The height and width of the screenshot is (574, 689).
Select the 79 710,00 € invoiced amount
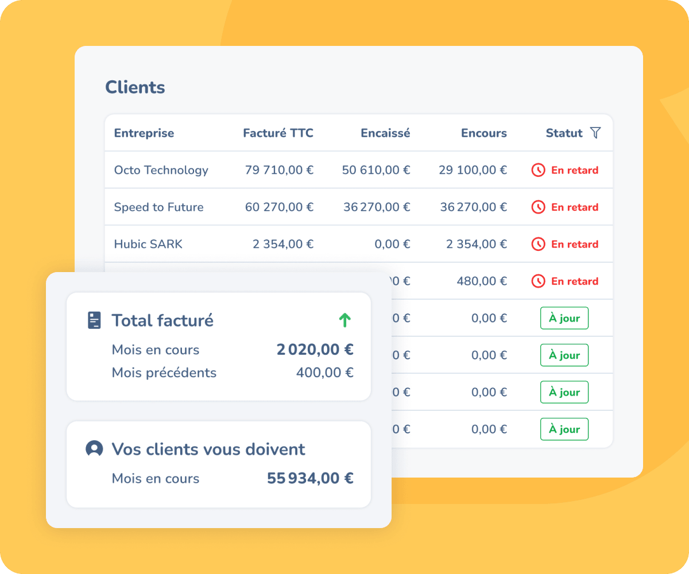click(280, 170)
